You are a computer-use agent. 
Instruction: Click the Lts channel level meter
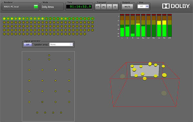tap(159, 26)
